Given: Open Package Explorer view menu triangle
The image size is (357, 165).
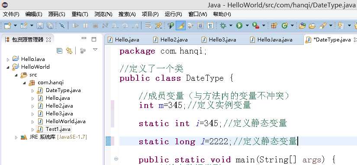Looking at the screenshot, I should (x=95, y=49).
